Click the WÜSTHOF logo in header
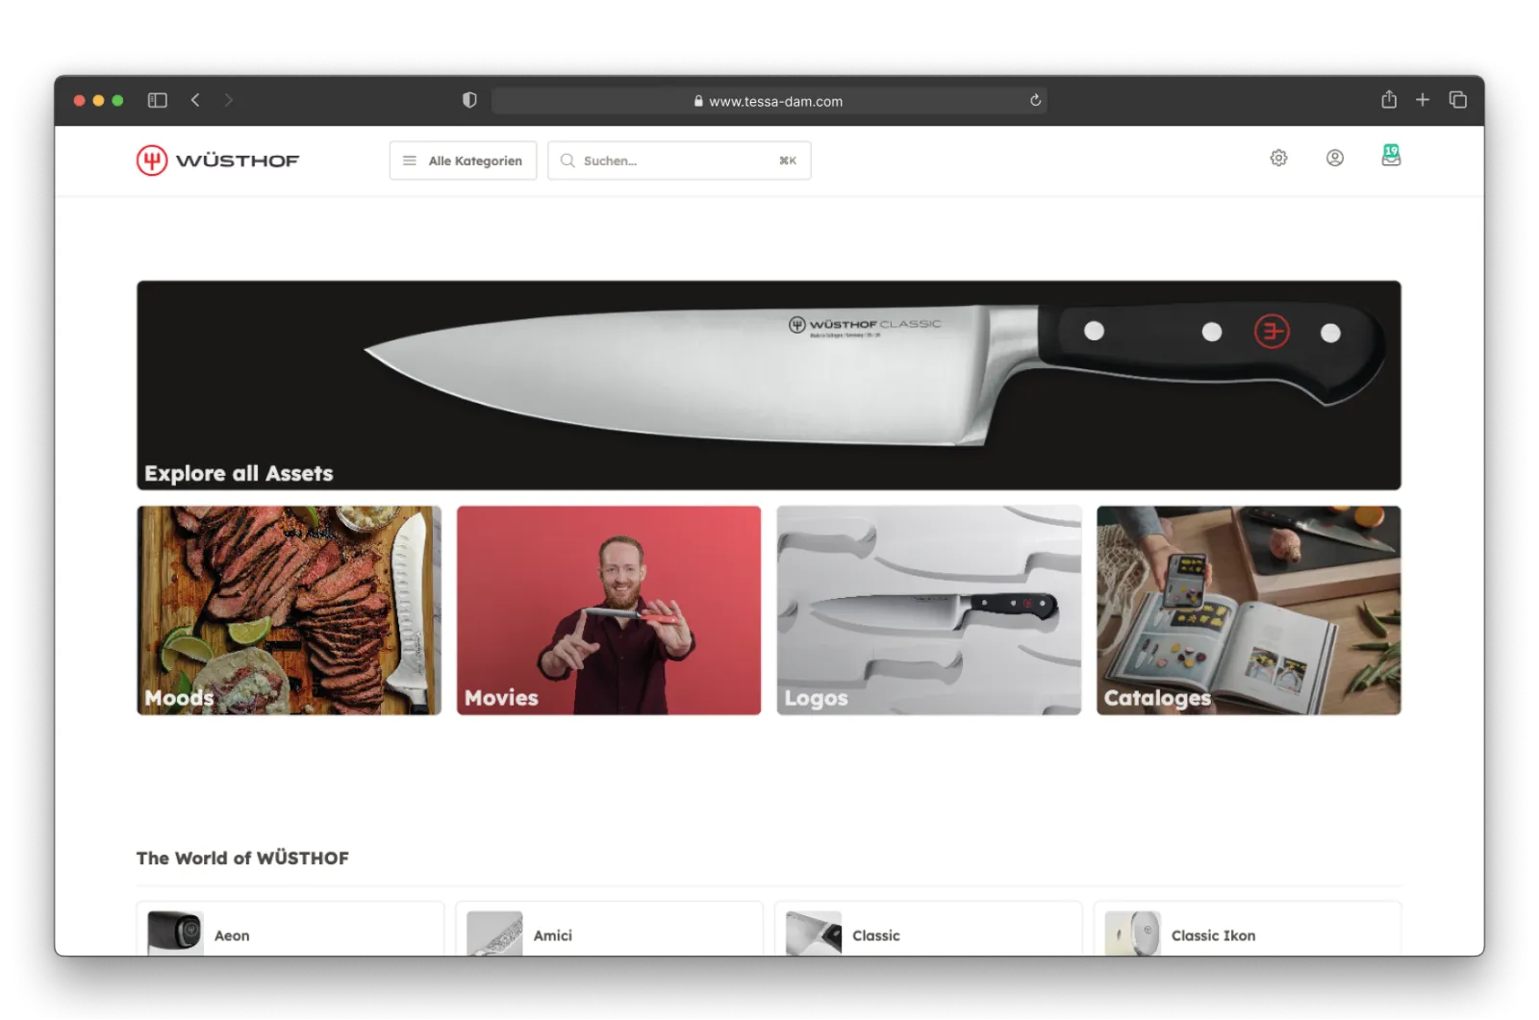The height and width of the screenshot is (1020, 1539). coord(218,161)
